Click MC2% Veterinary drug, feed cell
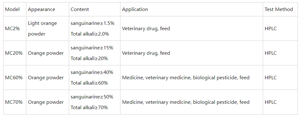This screenshot has width=303, height=117. click(191, 29)
